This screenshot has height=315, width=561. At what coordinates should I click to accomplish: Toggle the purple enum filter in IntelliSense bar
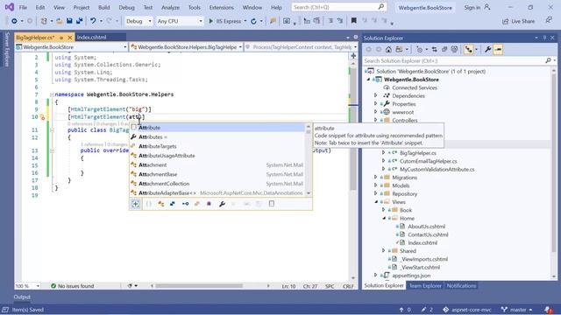click(209, 204)
